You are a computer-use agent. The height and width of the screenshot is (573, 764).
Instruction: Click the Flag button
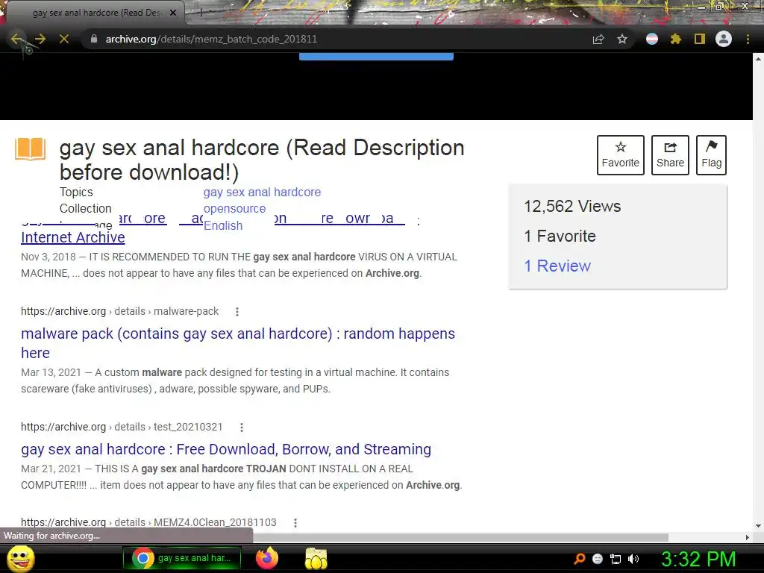711,155
